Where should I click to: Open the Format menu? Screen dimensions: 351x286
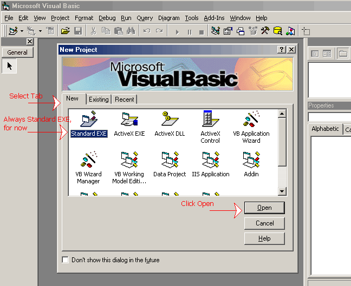[x=84, y=18]
